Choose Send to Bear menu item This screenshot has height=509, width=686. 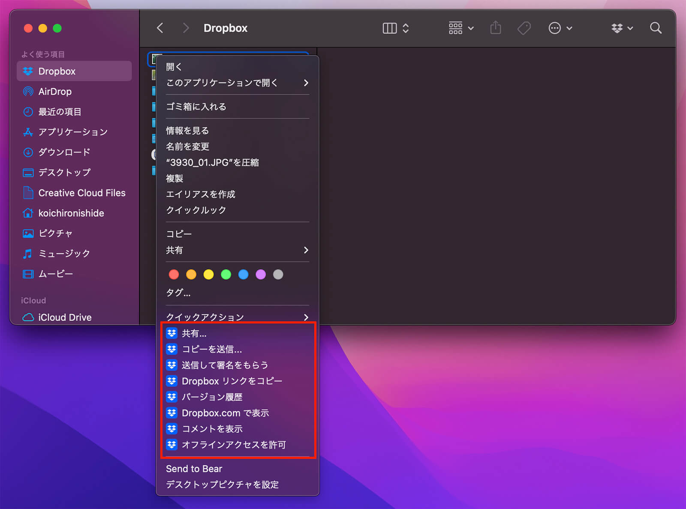tap(238, 469)
